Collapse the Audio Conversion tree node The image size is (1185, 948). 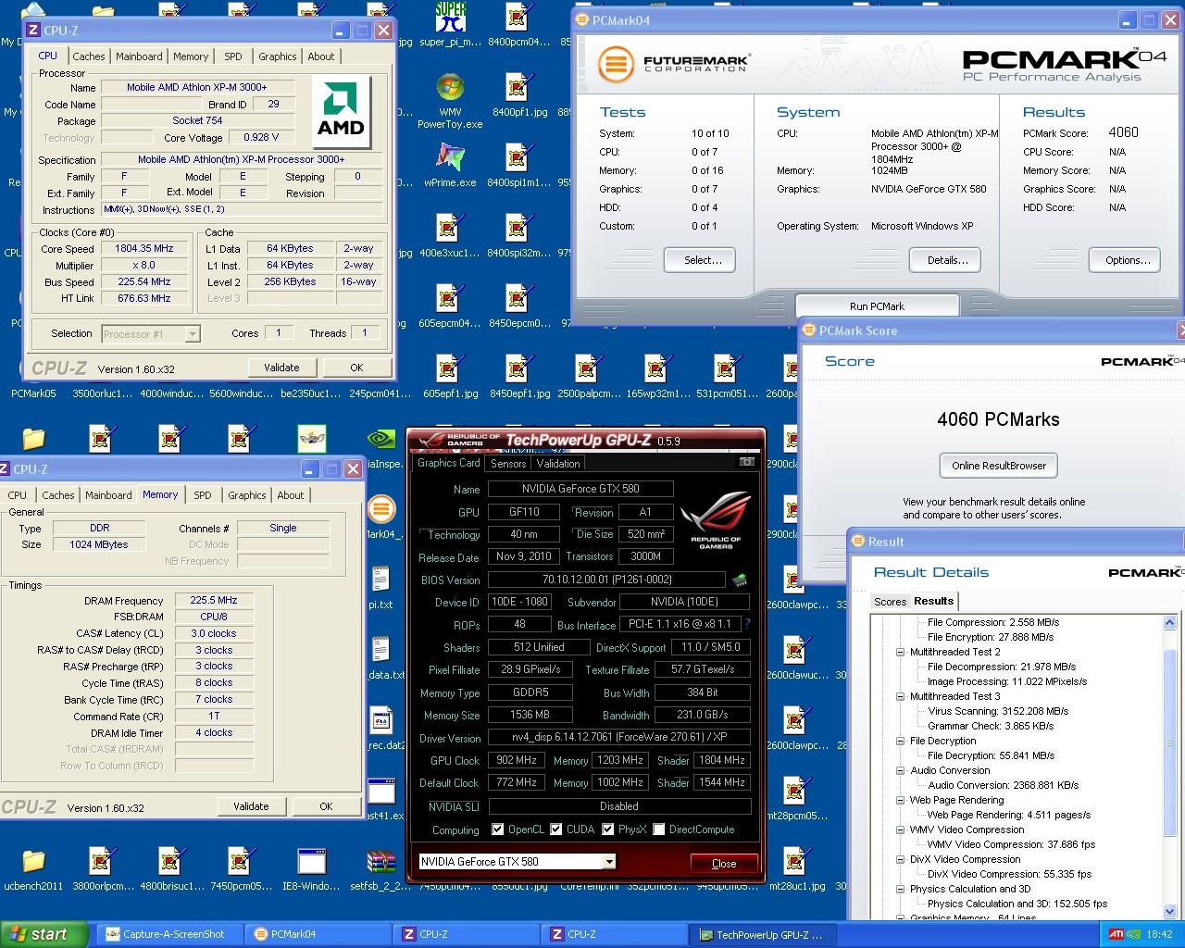coord(900,770)
